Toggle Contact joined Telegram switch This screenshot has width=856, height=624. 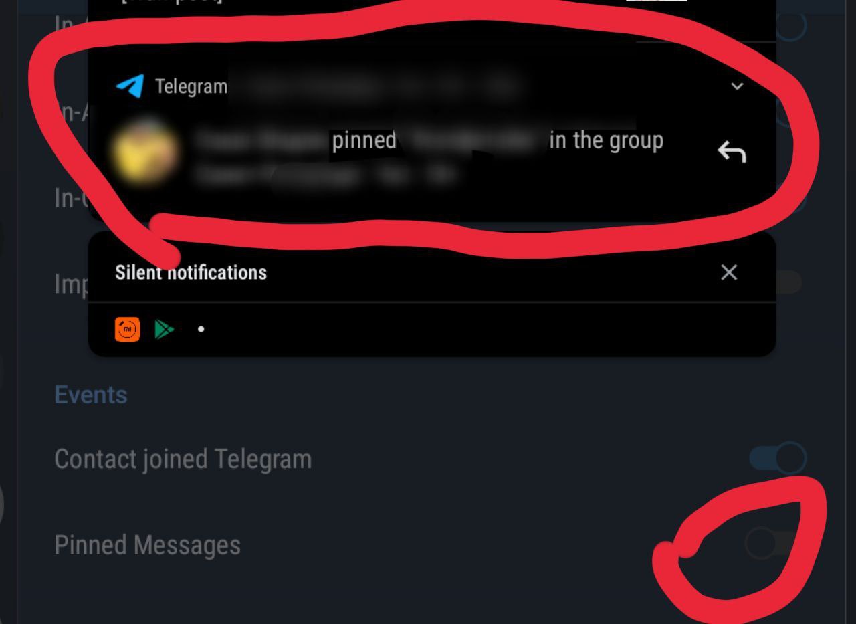pos(778,459)
